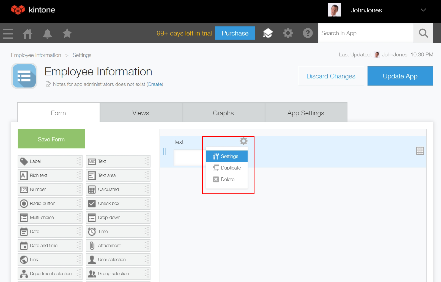Open the Help question mark icon
Viewport: 441px width, 282px height.
(x=308, y=33)
